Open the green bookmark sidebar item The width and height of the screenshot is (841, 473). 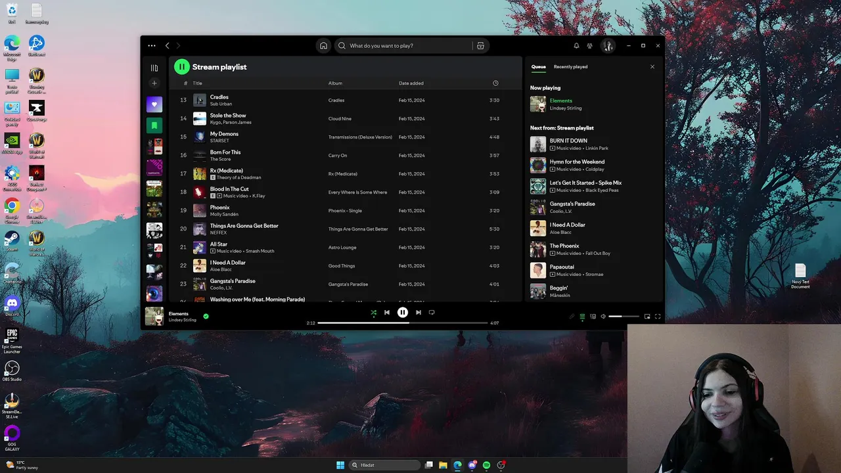(154, 125)
